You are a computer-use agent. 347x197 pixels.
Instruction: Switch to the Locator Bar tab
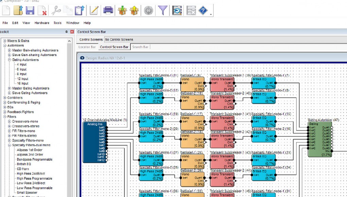87,47
